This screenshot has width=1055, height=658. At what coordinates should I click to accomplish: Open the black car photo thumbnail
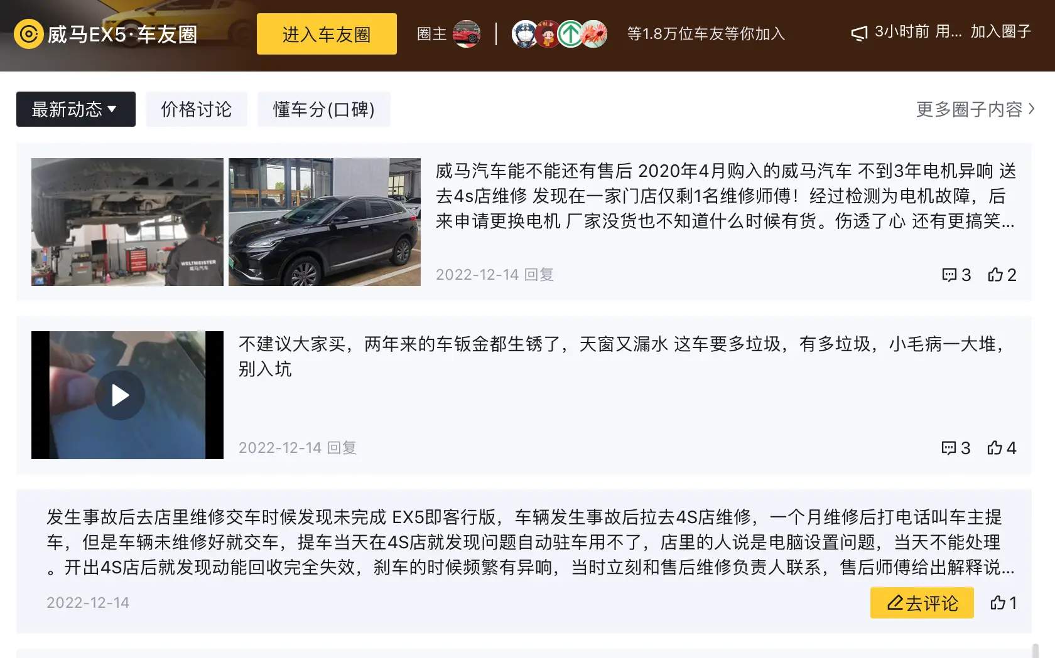[325, 222]
